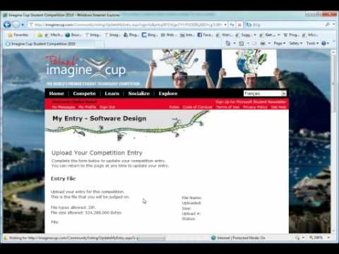The width and height of the screenshot is (339, 254).
Task: Click the Get Help link
Action: point(278,107)
